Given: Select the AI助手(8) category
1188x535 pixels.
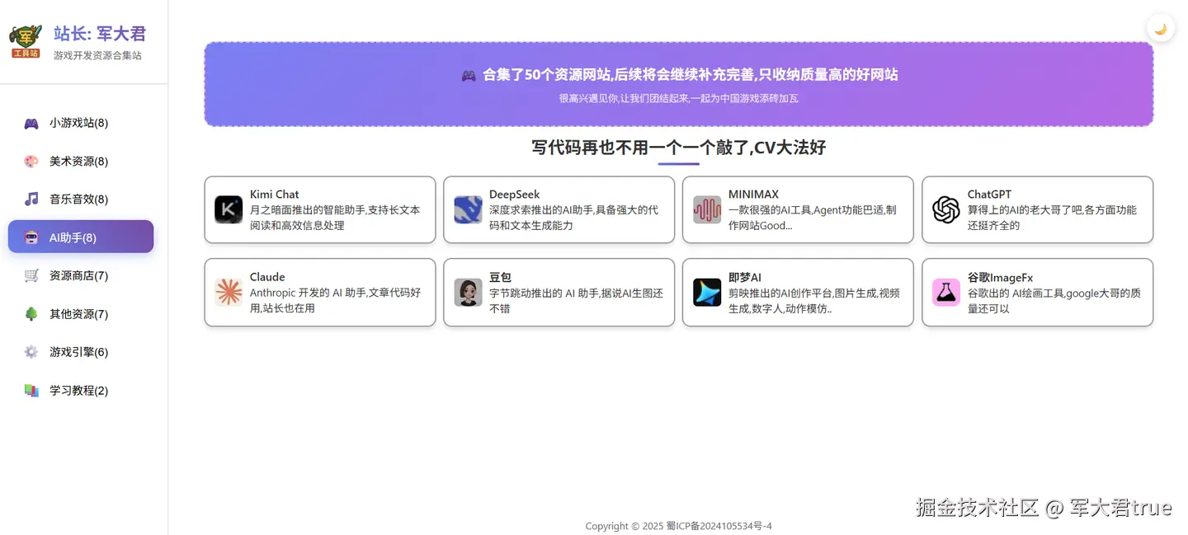Looking at the screenshot, I should pos(81,237).
